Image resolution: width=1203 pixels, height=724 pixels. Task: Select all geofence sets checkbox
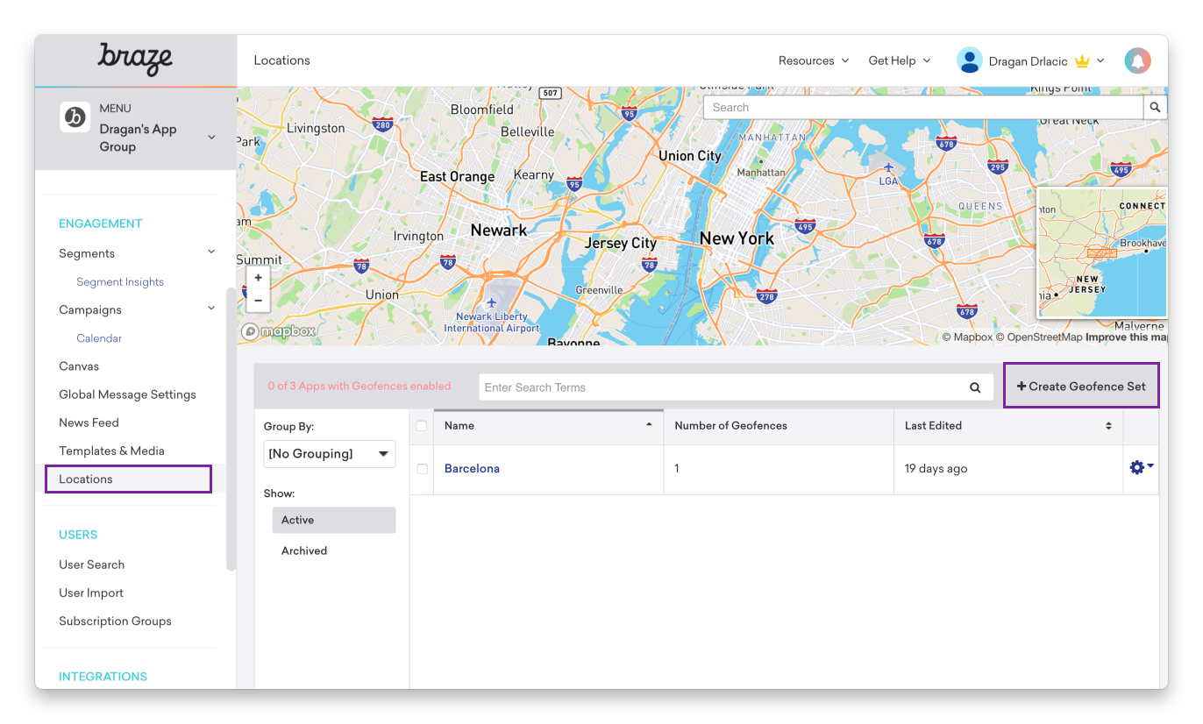[x=422, y=426]
